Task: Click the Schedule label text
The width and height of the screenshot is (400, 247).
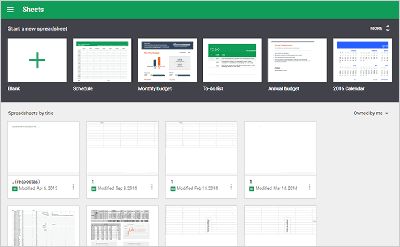Action: click(83, 88)
